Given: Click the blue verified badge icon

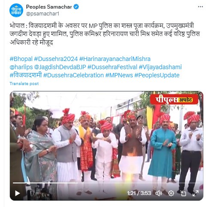Looking at the screenshot, I should click(76, 7).
